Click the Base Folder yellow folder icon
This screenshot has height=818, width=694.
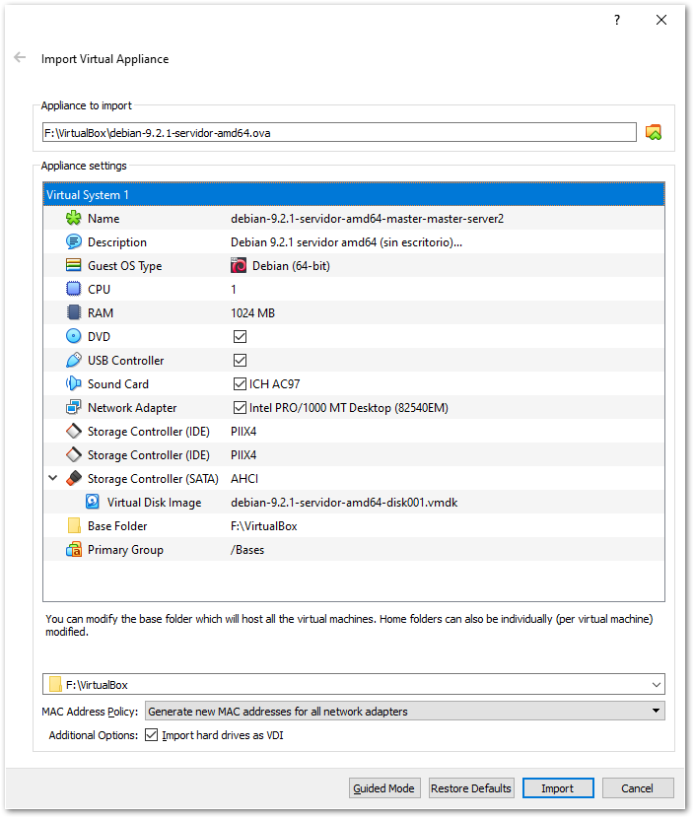click(x=74, y=525)
